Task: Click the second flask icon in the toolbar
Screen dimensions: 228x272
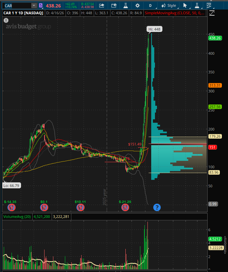Action: [197, 5]
